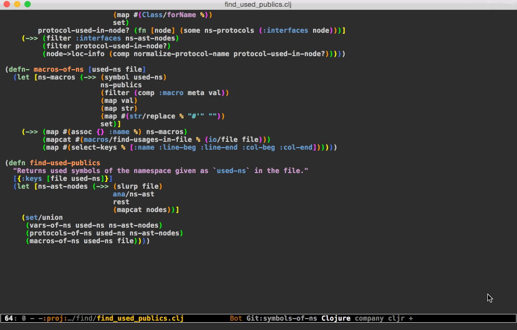The image size is (517, 330).
Task: Open the Clojure major mode menu
Action: [335, 318]
